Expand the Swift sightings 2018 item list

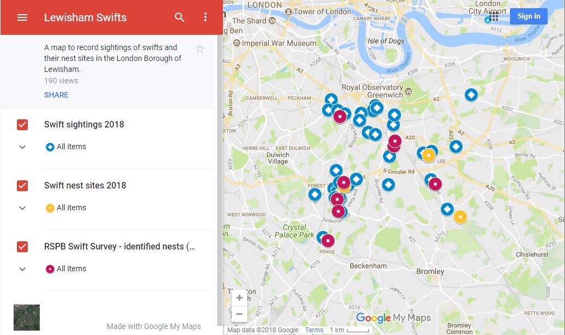click(x=22, y=147)
